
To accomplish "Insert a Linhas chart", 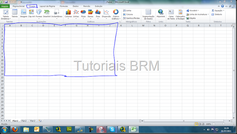I will pyautogui.click(x=76, y=14).
